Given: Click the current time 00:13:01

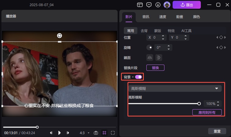Looking at the screenshot, I should 11,133.
